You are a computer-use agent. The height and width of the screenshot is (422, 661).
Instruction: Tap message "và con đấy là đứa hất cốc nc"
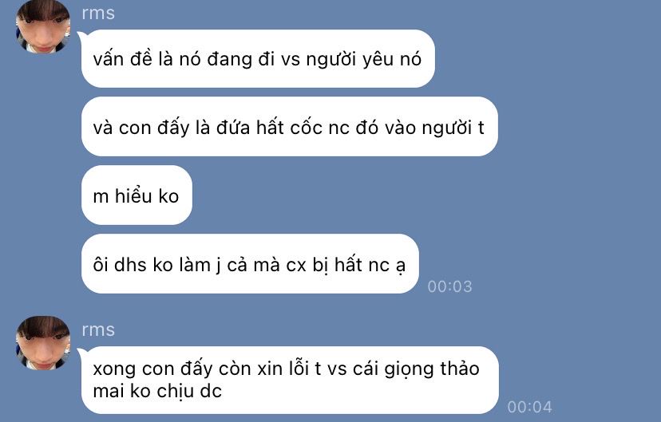289,127
